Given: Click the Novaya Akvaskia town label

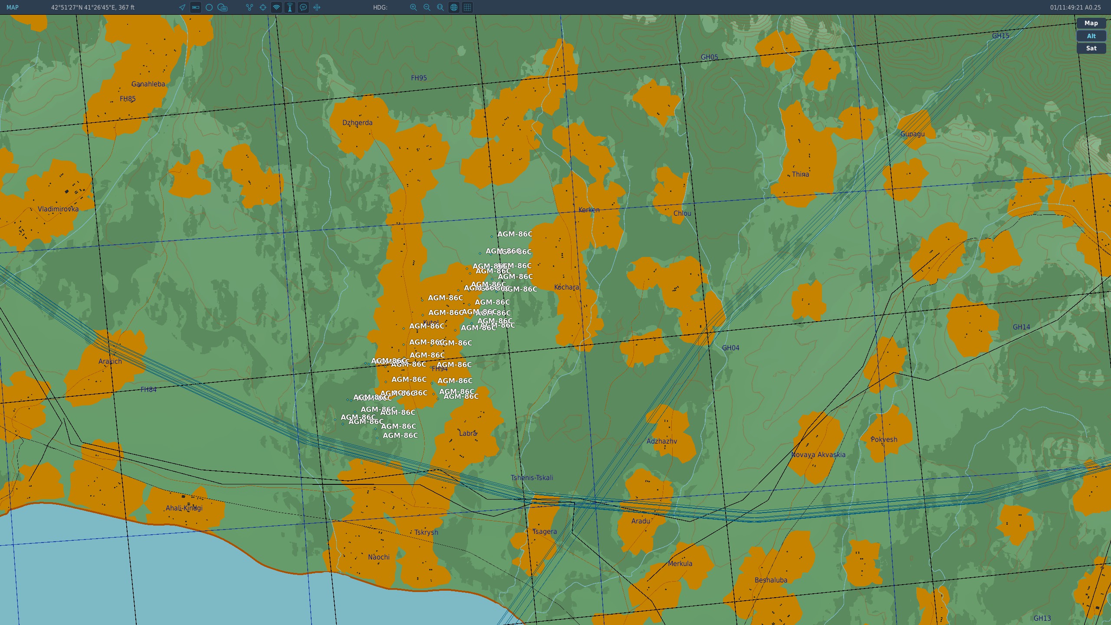Looking at the screenshot, I should pos(818,455).
